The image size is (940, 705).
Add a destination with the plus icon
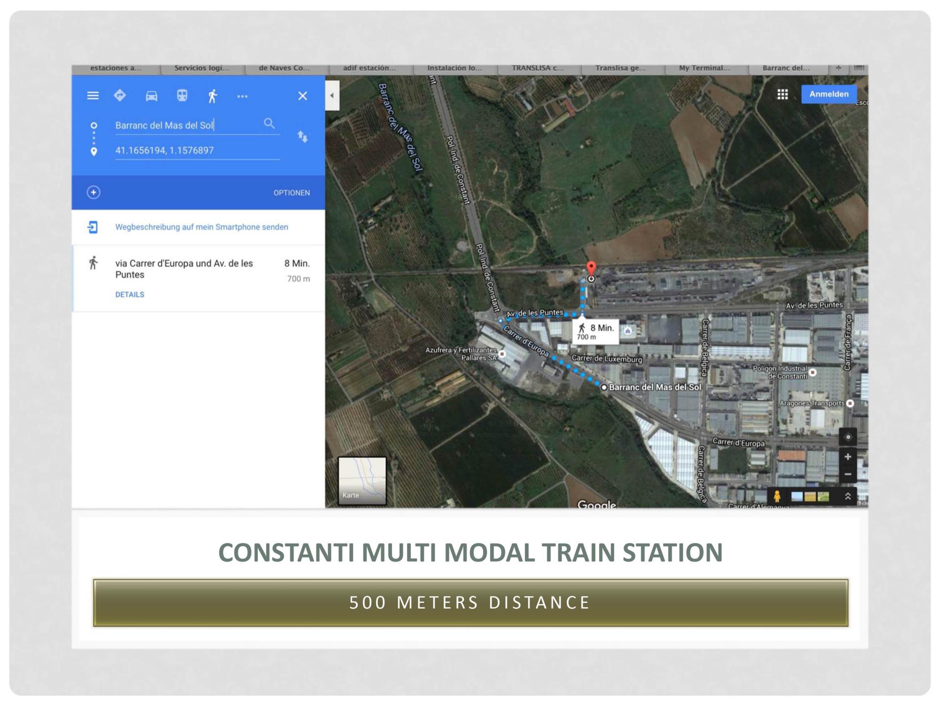pyautogui.click(x=94, y=192)
